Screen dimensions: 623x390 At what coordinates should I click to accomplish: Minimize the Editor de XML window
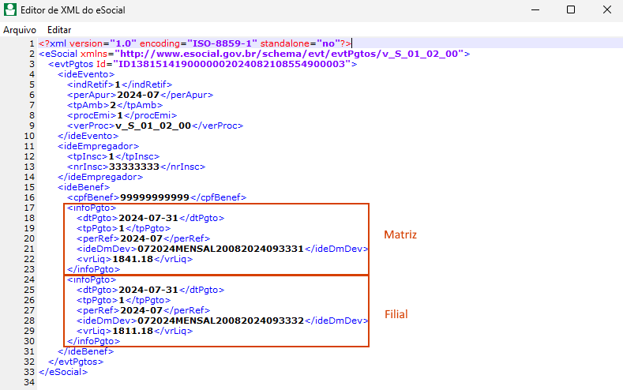click(x=532, y=10)
